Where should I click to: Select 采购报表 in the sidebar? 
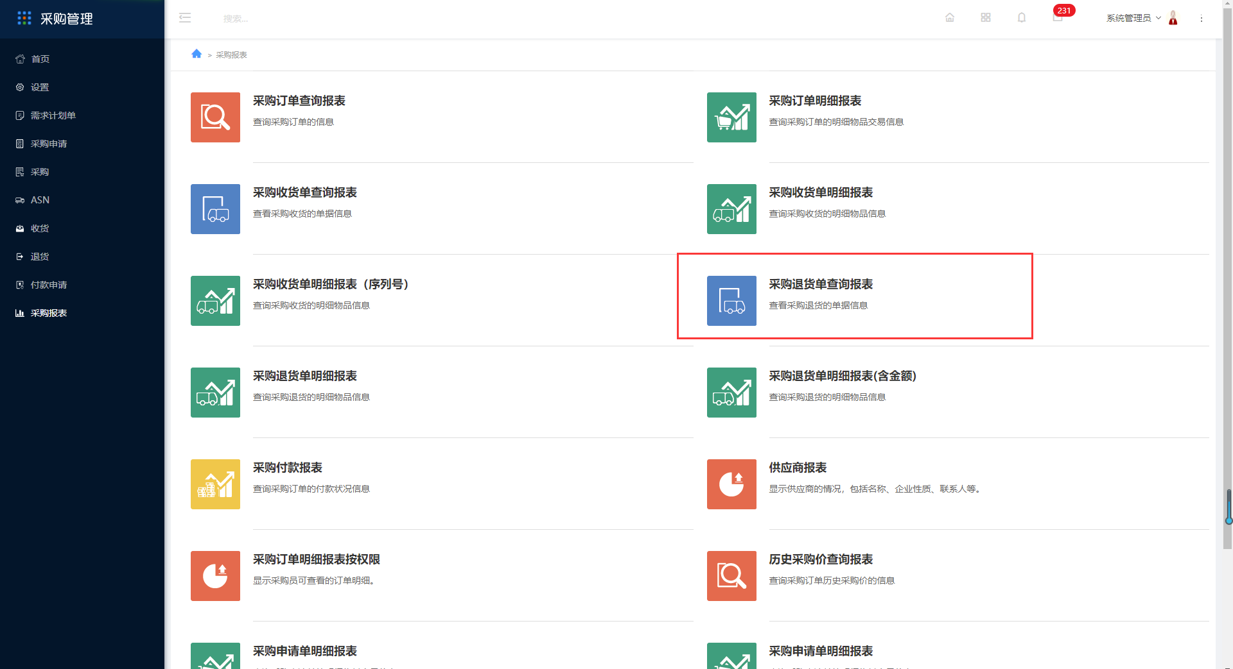82,313
